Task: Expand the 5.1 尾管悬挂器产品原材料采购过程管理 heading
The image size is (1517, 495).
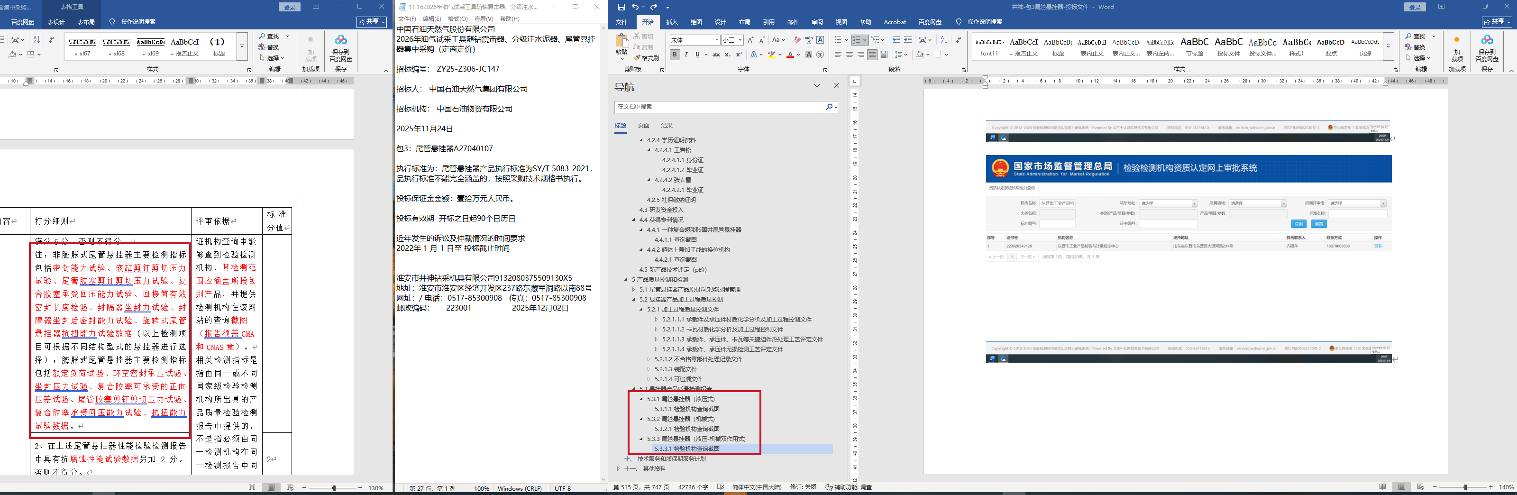Action: pos(634,289)
